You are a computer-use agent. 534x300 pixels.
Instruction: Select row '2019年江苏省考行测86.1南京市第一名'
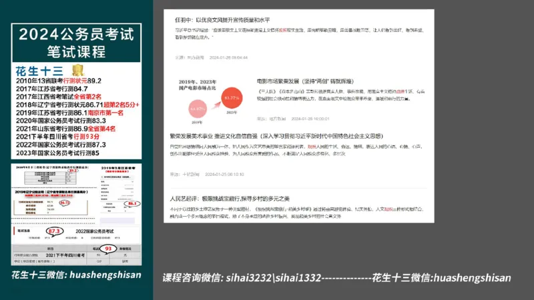point(69,113)
